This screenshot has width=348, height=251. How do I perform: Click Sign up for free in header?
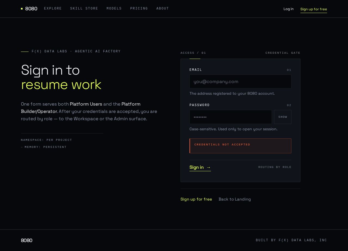click(x=314, y=9)
